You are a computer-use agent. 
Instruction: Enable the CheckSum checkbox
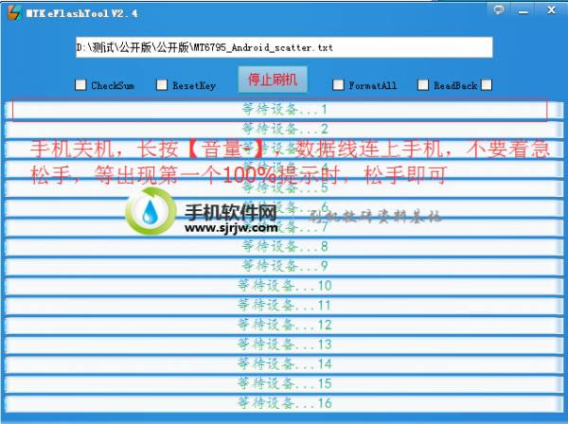pos(80,85)
